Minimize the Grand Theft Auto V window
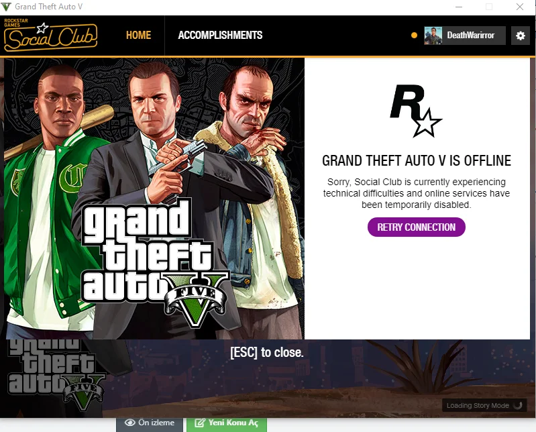536x432 pixels. tap(459, 7)
